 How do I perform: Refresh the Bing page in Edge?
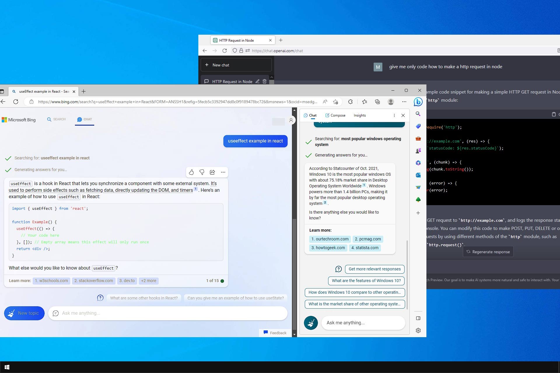(16, 102)
